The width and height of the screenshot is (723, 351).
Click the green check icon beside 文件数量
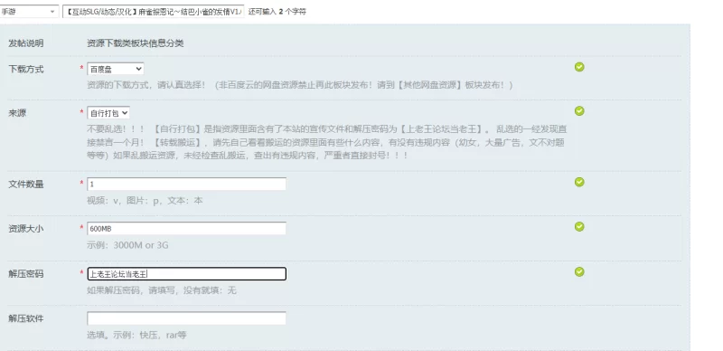coord(579,182)
